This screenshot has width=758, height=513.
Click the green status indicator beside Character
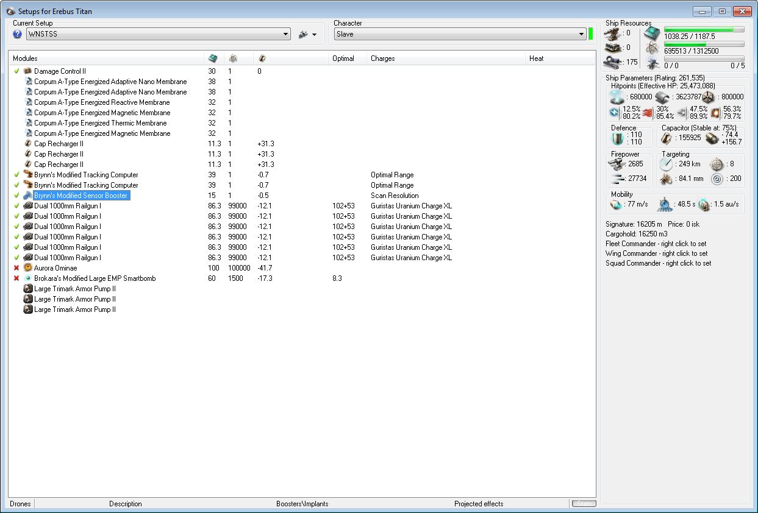point(591,34)
